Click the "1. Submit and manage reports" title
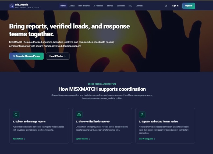The image size is (213, 154). (x=29, y=121)
